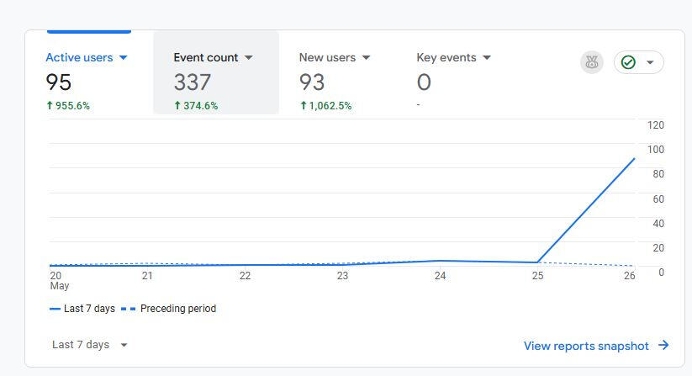Image resolution: width=692 pixels, height=376 pixels.
Task: Expand the Key events metric dropdown arrow
Action: pos(487,58)
